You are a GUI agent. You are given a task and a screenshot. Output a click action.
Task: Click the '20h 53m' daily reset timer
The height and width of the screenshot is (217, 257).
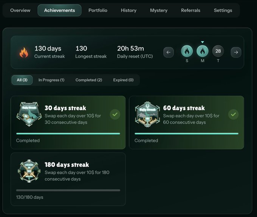(x=130, y=48)
